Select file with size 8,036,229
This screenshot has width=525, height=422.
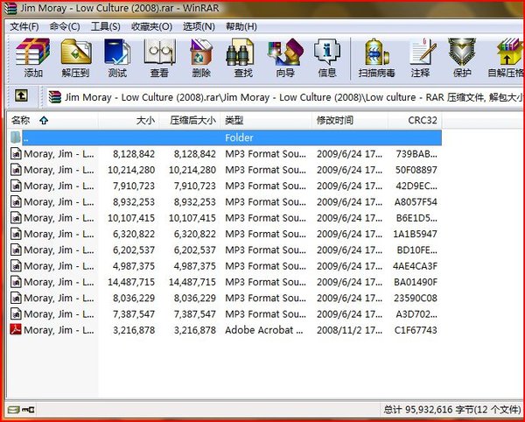point(224,298)
